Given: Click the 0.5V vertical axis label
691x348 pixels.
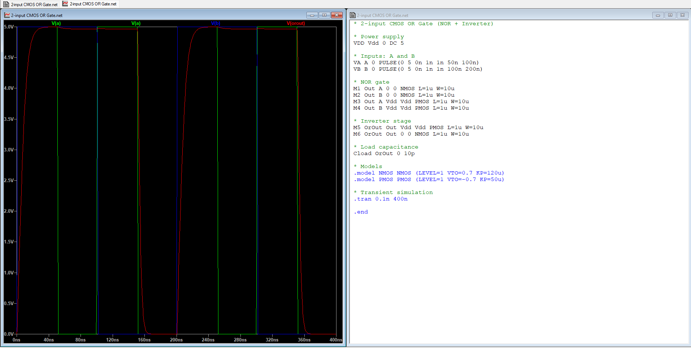Looking at the screenshot, I should pos(9,303).
